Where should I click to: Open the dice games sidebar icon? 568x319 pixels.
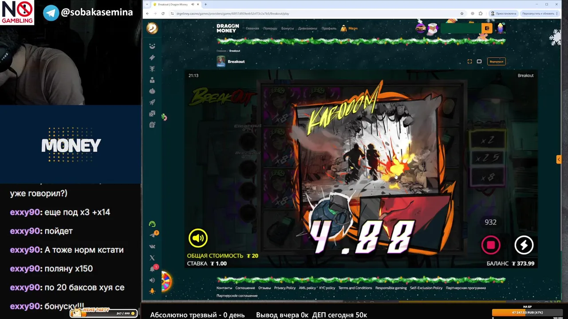point(152,114)
